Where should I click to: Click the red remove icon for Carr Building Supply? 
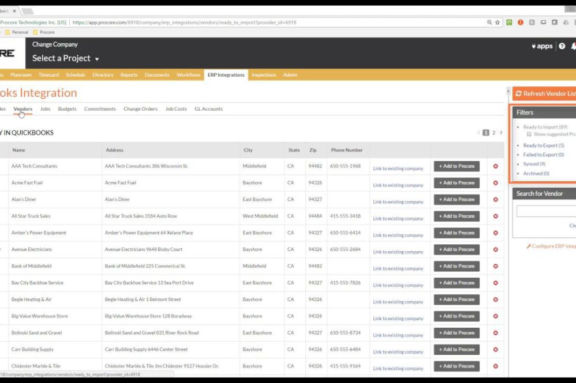point(496,350)
